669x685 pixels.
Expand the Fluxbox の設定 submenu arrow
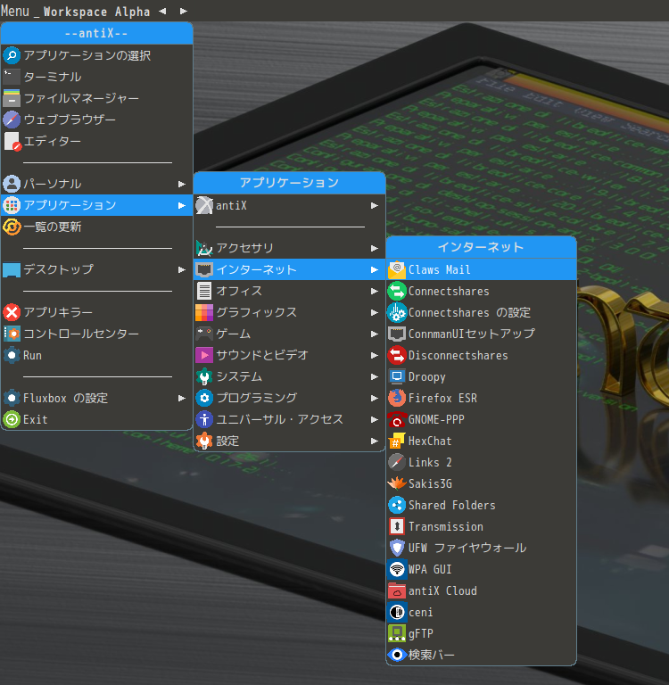pos(182,398)
